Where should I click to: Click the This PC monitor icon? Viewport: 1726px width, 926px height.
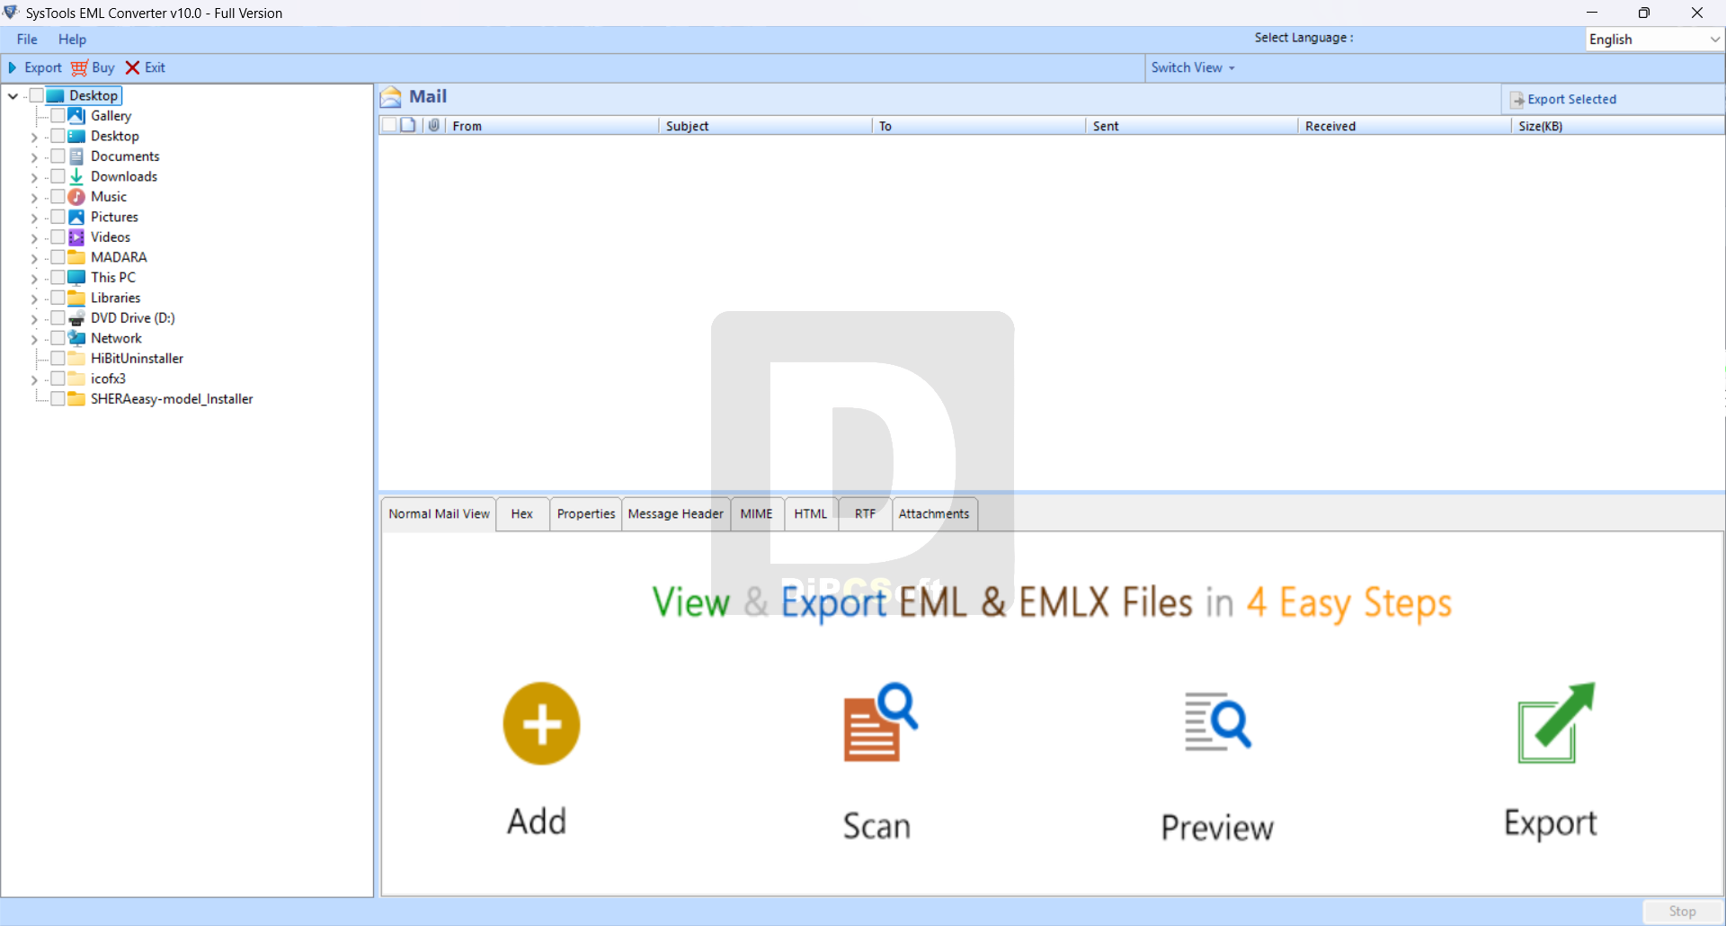point(76,278)
